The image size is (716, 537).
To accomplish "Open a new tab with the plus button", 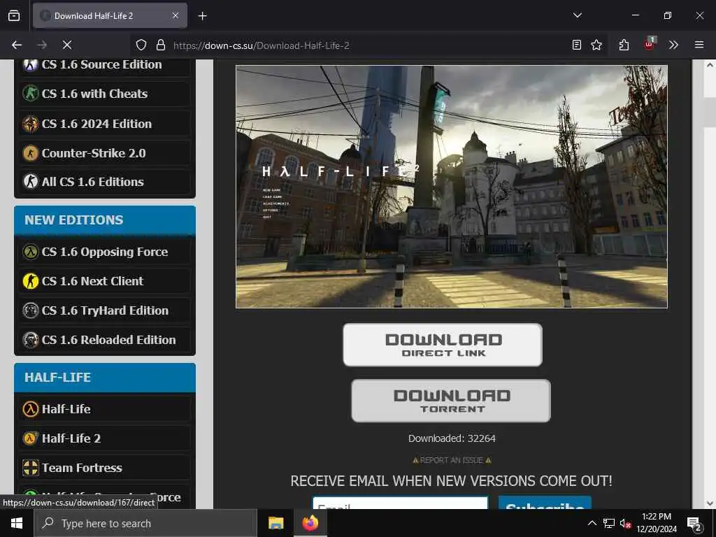I will click(x=202, y=16).
